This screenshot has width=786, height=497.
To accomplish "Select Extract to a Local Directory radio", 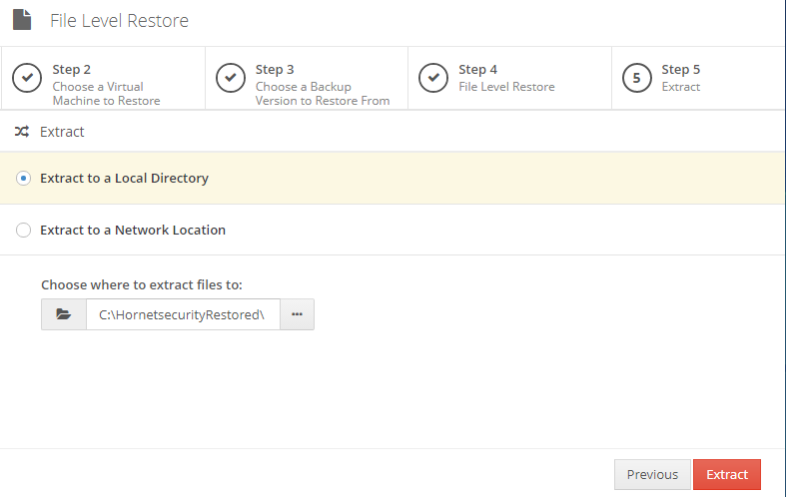I will (23, 178).
